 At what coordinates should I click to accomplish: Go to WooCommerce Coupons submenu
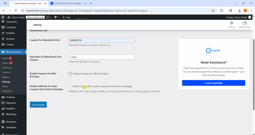pyautogui.click(x=6, y=72)
